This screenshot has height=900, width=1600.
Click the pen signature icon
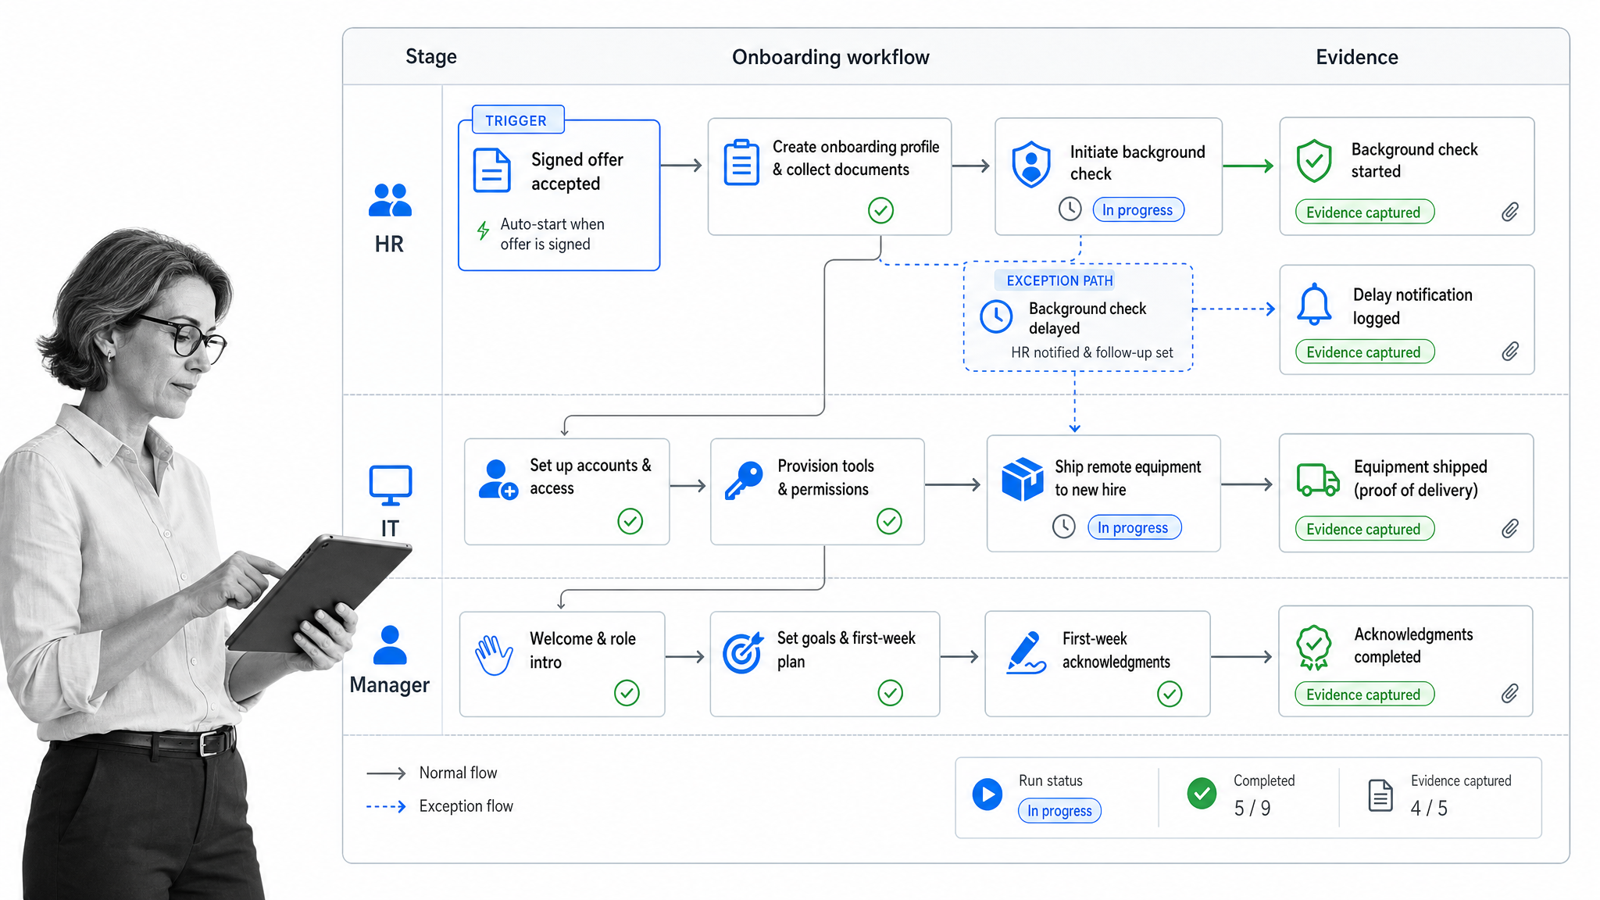[x=1027, y=652]
